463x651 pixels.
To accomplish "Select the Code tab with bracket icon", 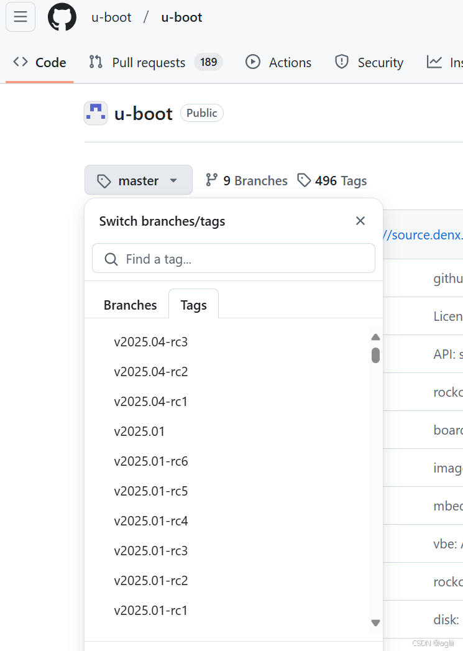I will [x=39, y=62].
